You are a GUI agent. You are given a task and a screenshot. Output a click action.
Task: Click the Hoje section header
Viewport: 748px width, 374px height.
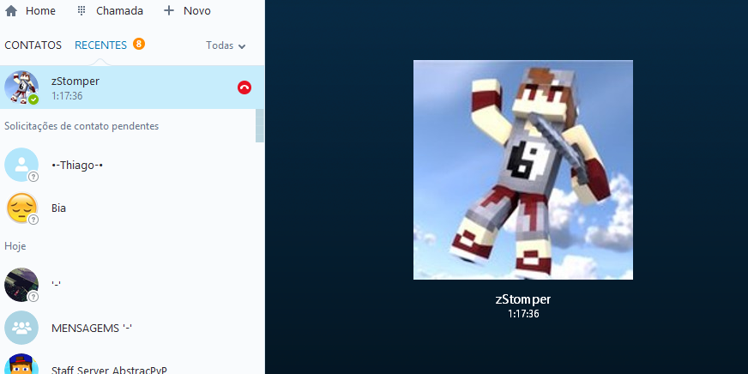coord(15,246)
